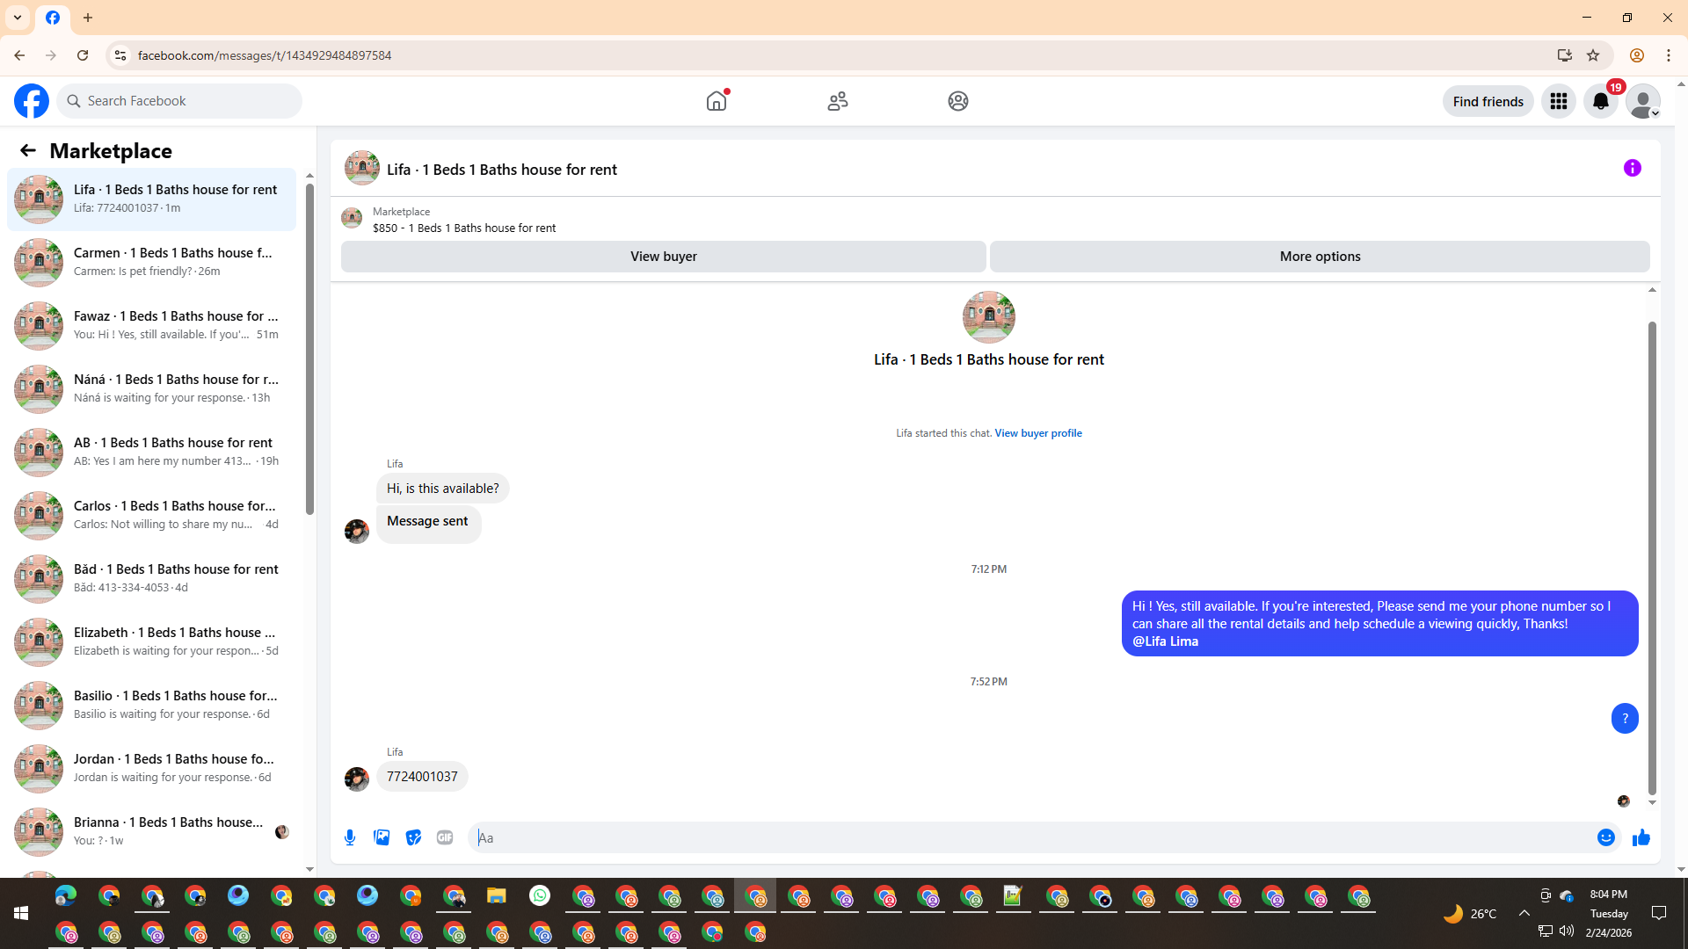
Task: Open the GIF picker icon
Action: [x=445, y=837]
